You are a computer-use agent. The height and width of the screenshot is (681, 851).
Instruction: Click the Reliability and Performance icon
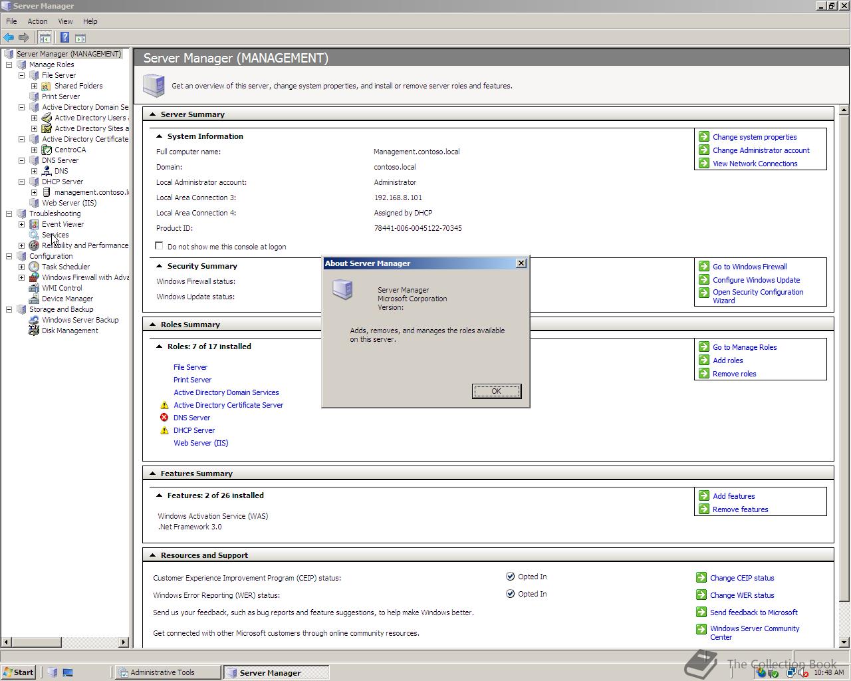tap(34, 245)
